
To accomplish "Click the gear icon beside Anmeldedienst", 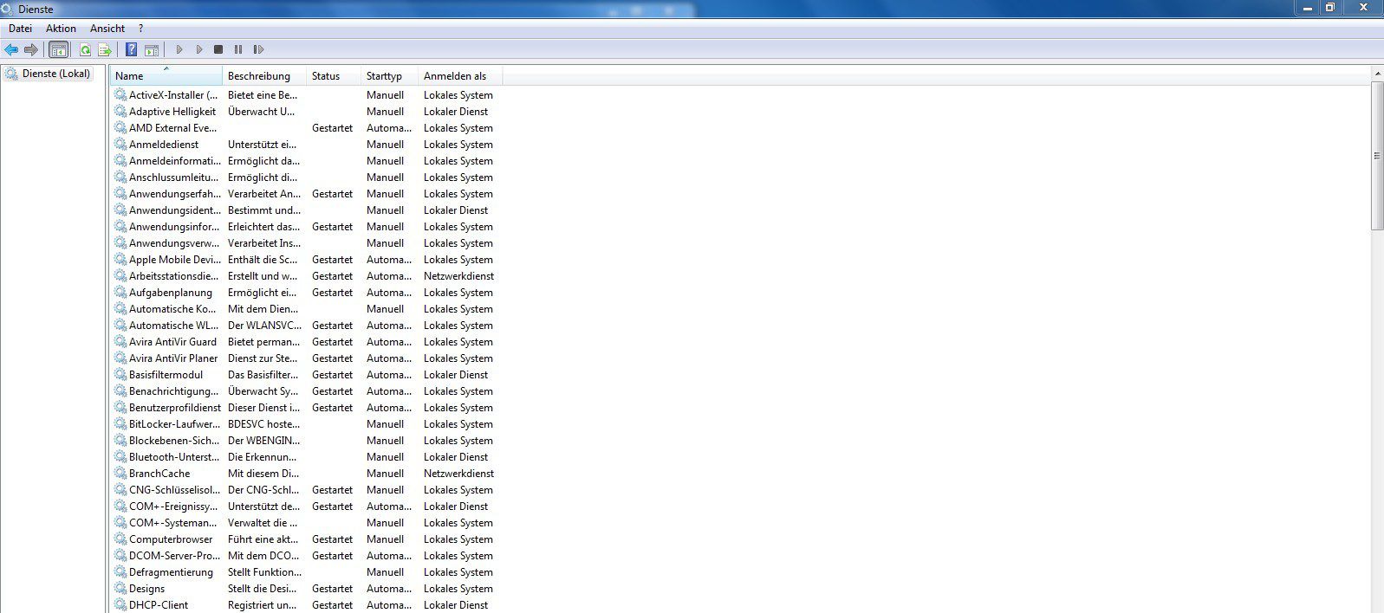I will 120,145.
